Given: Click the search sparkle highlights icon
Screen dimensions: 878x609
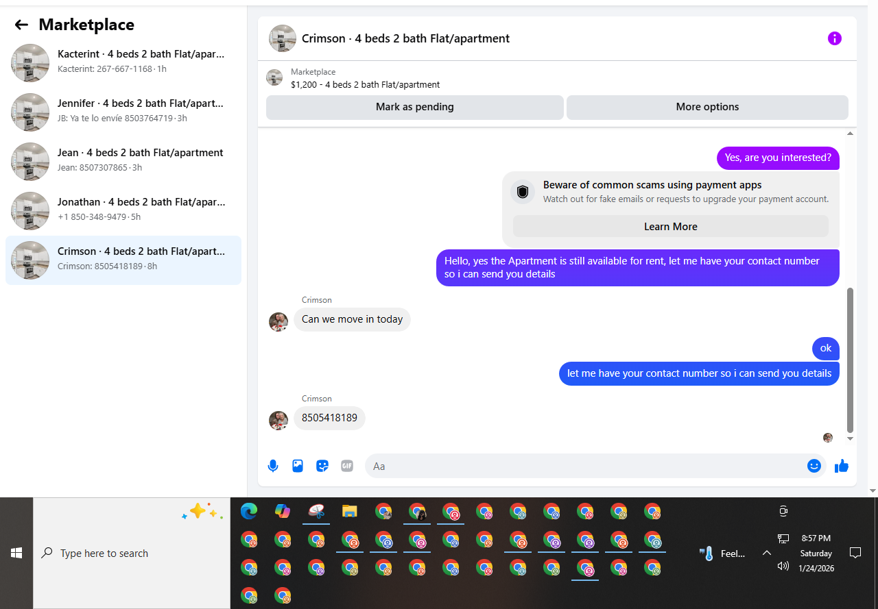Looking at the screenshot, I should (x=202, y=512).
